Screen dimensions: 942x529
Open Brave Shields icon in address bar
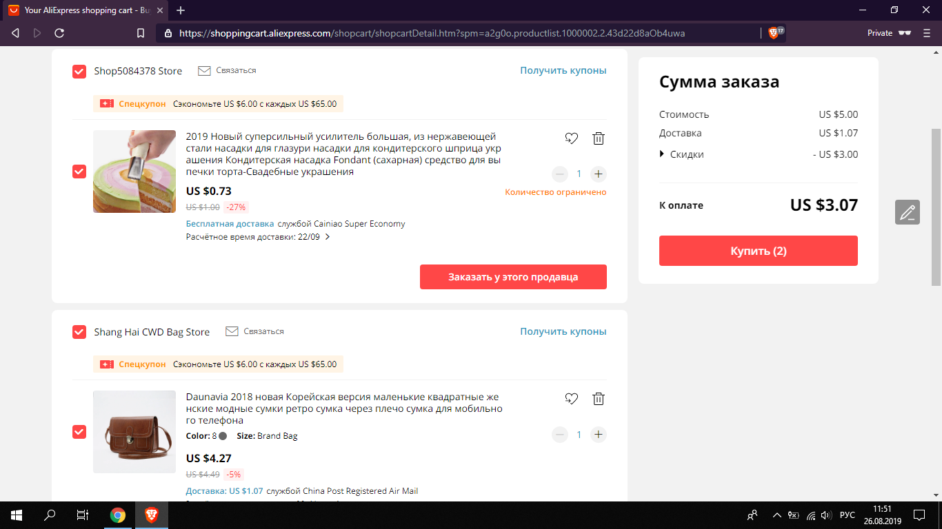774,33
